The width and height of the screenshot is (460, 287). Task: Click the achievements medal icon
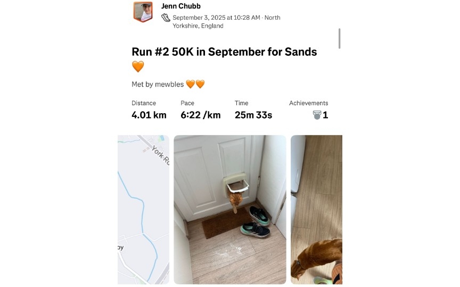(317, 115)
